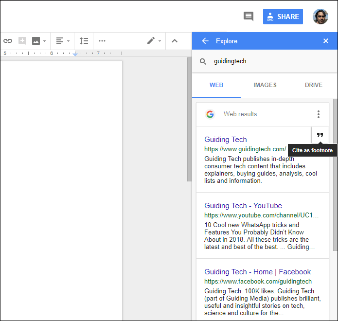Click the Cite as footnote quote icon
338x321 pixels.
tap(320, 135)
